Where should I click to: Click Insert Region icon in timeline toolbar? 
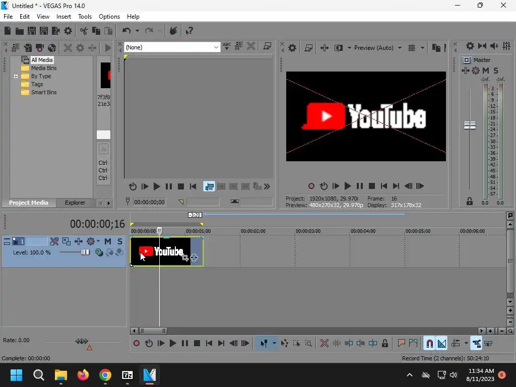point(413,344)
